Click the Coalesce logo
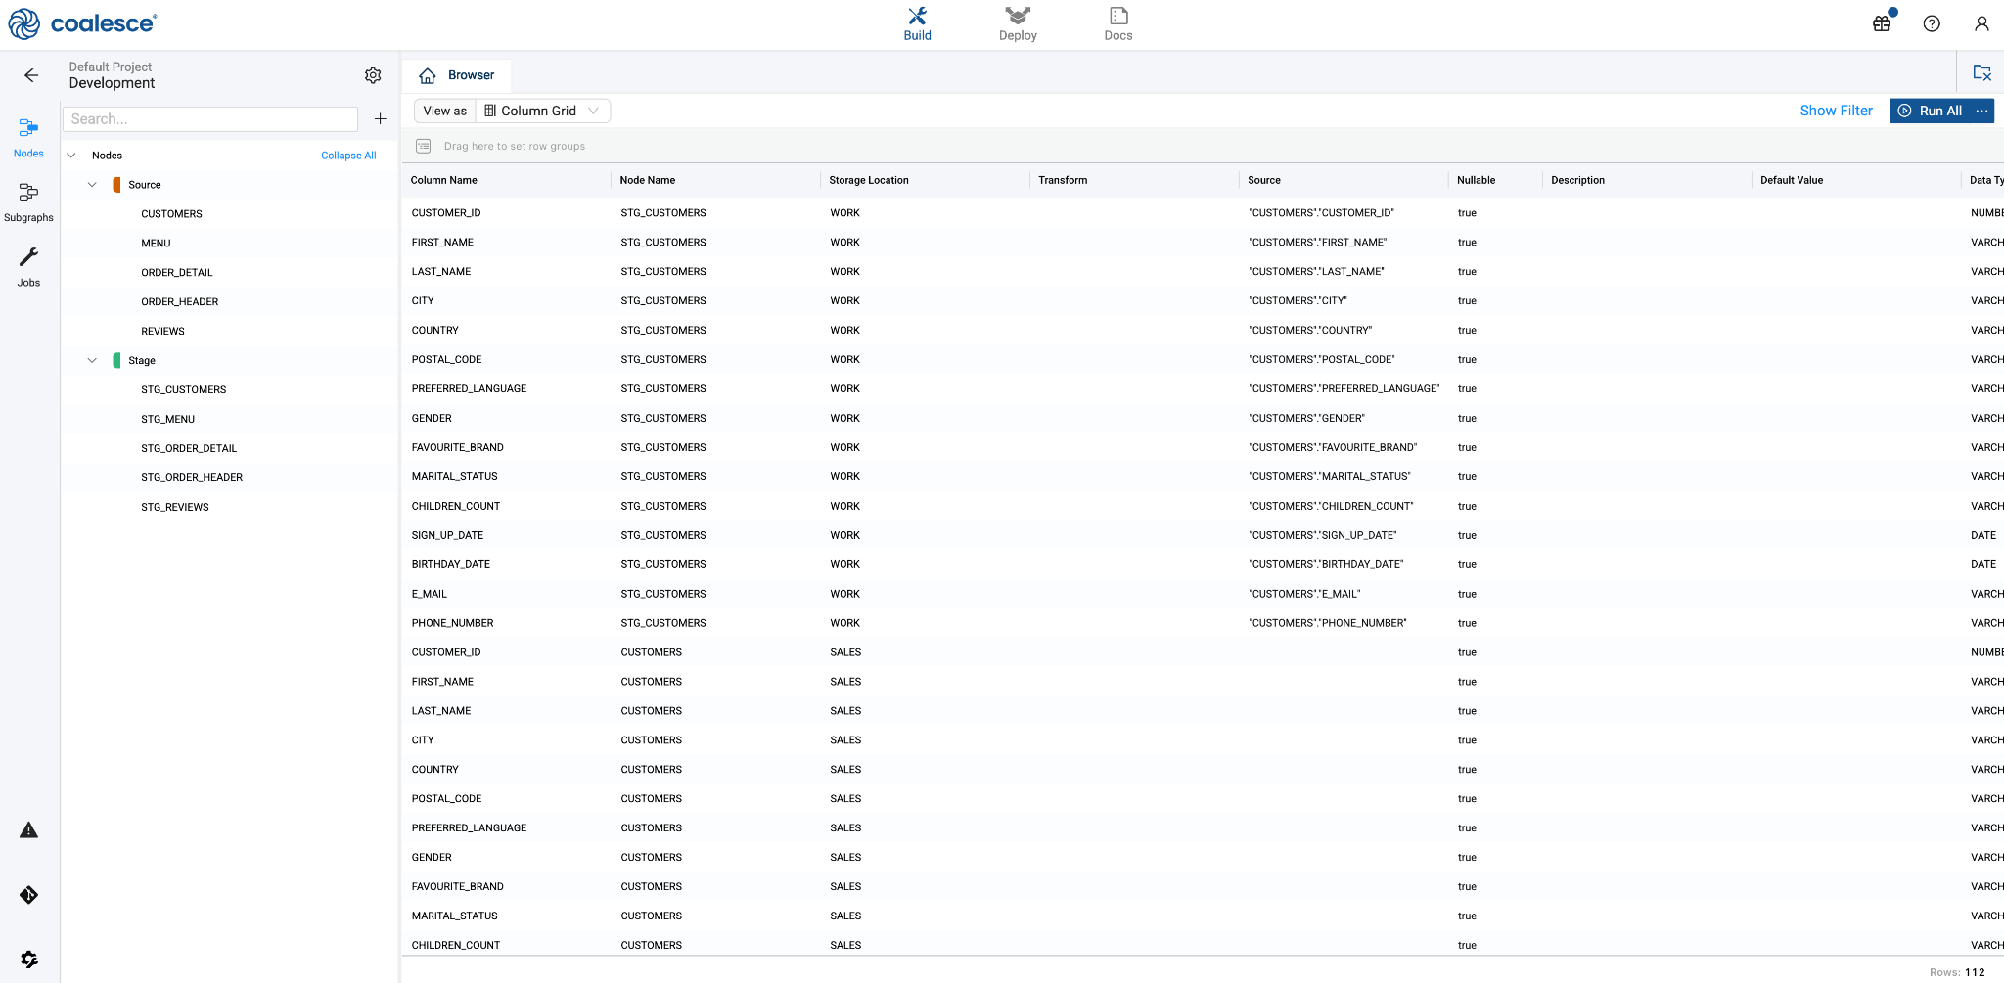 pyautogui.click(x=82, y=23)
